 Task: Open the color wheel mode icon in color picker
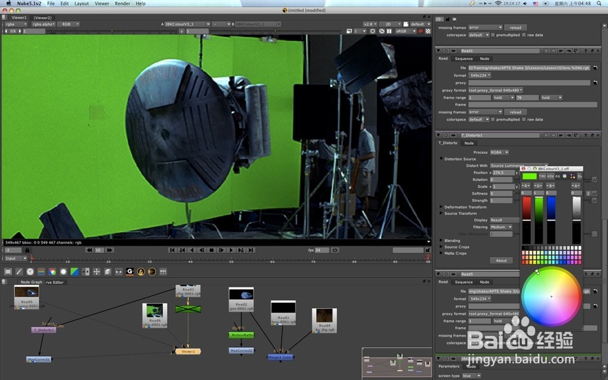[x=565, y=176]
